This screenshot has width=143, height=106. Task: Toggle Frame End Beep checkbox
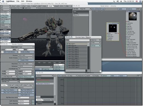pyautogui.click(x=19, y=52)
